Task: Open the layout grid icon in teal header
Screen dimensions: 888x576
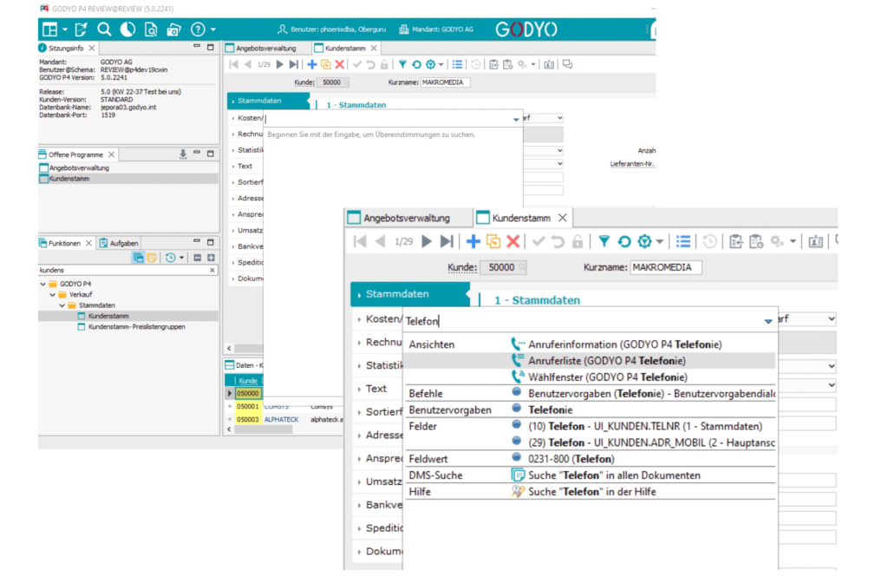Action: tap(50, 29)
